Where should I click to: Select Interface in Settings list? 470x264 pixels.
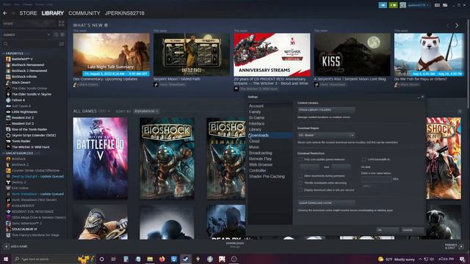256,124
